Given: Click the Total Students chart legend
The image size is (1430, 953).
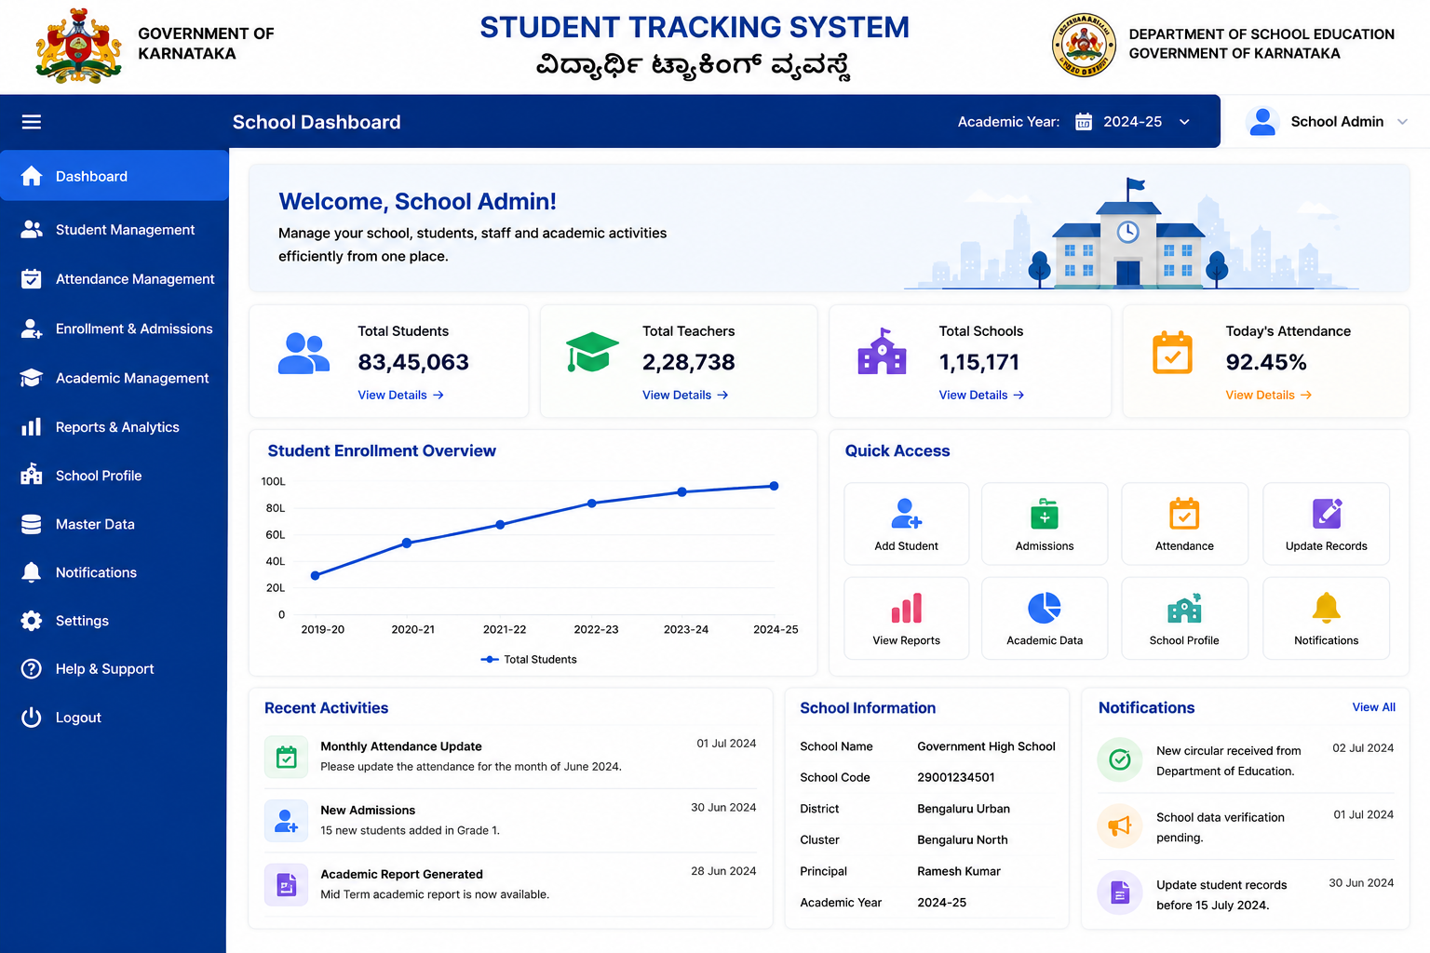Looking at the screenshot, I should (529, 659).
